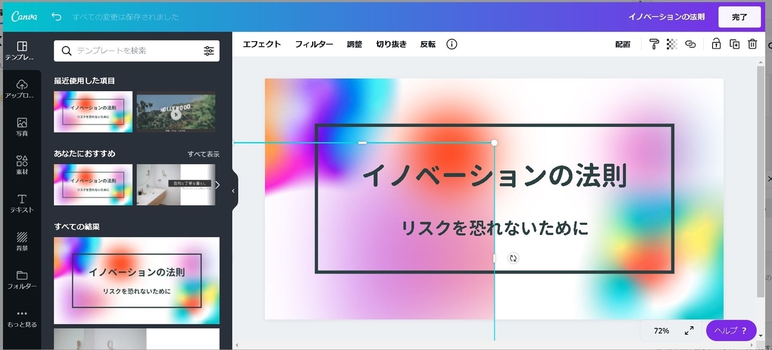Click the info icon in the toolbar
772x350 pixels.
coord(452,44)
